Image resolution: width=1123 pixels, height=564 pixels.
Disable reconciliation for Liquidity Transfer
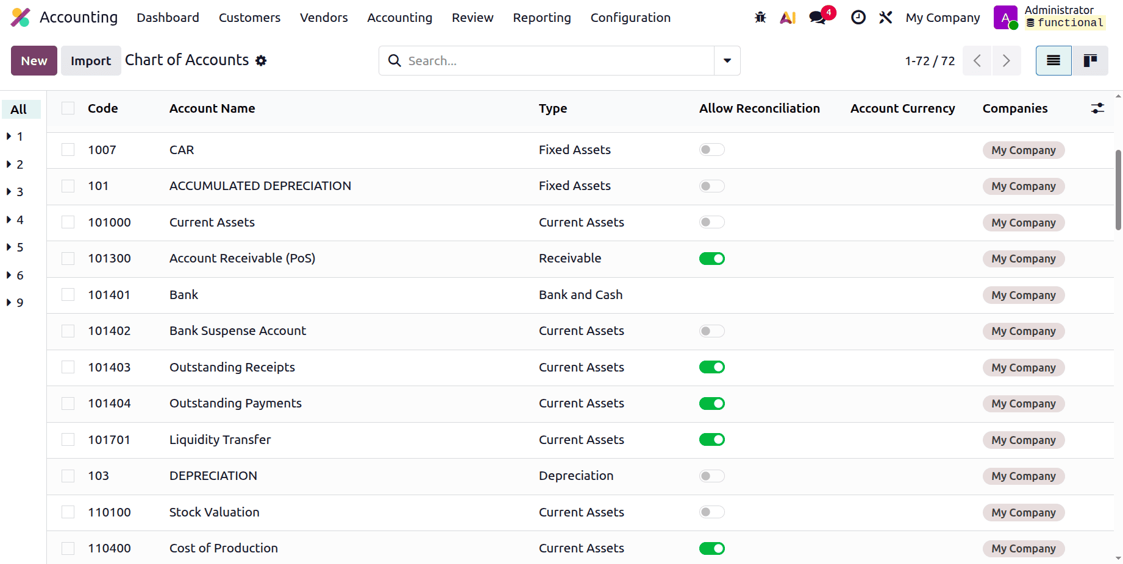point(712,440)
